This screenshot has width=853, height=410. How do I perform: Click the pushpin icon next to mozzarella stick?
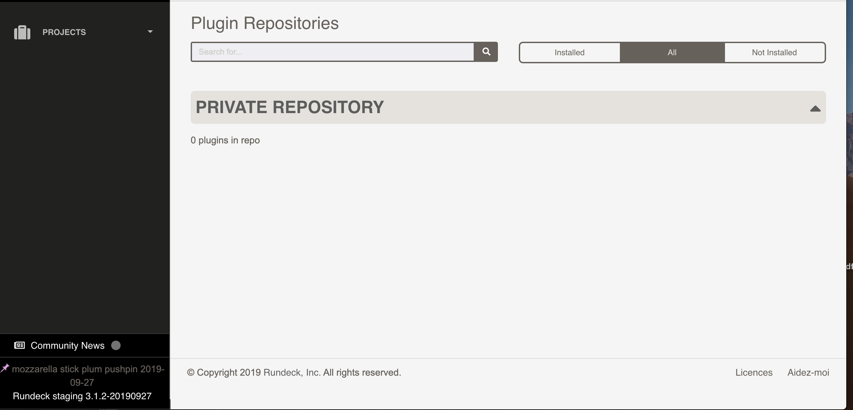(x=5, y=368)
